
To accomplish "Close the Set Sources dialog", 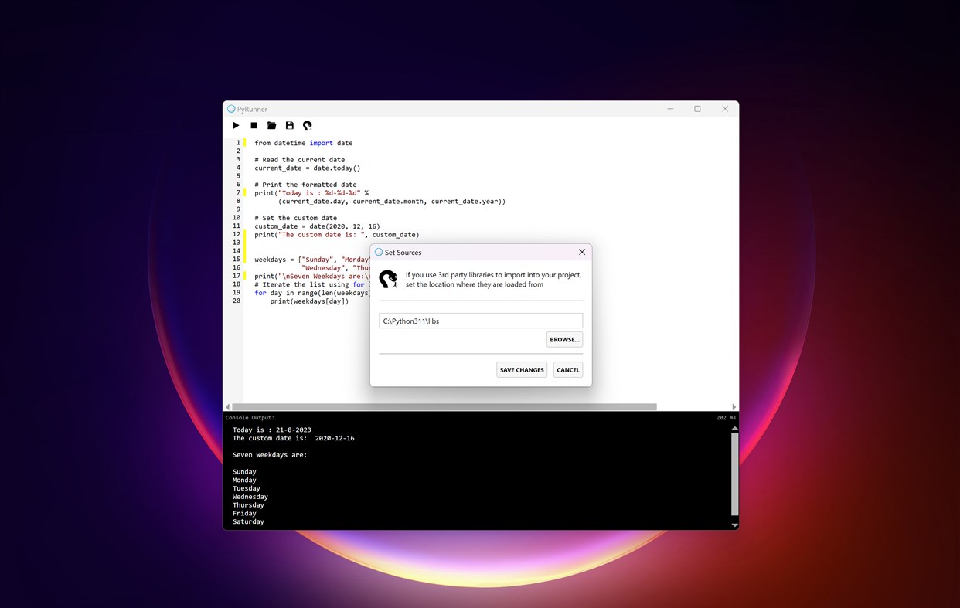I will click(x=582, y=252).
